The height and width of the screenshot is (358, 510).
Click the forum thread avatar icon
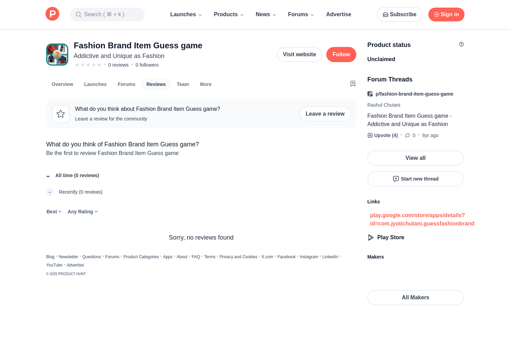click(x=370, y=94)
